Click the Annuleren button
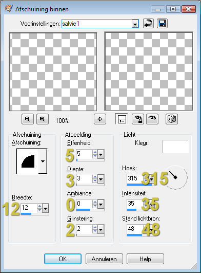This screenshot has height=273, width=201. point(104,259)
